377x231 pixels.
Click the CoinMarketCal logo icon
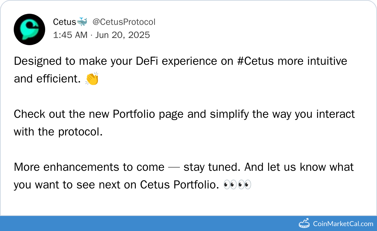pyautogui.click(x=304, y=224)
